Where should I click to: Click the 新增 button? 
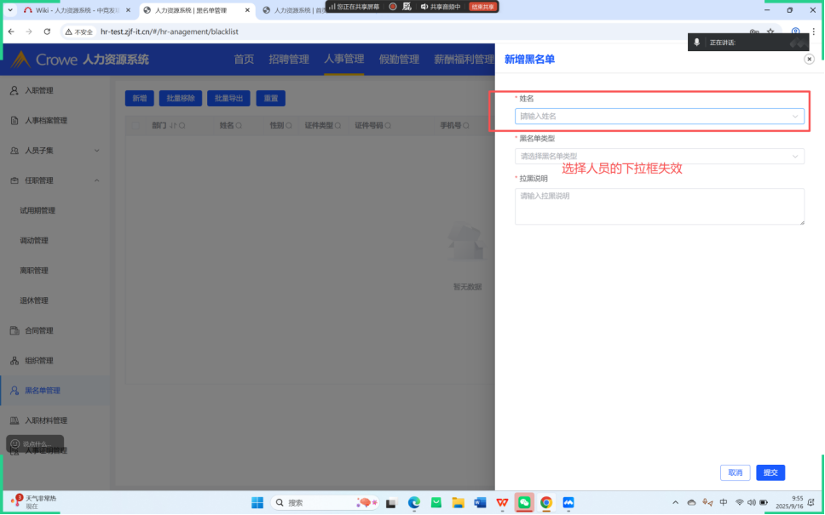[140, 98]
